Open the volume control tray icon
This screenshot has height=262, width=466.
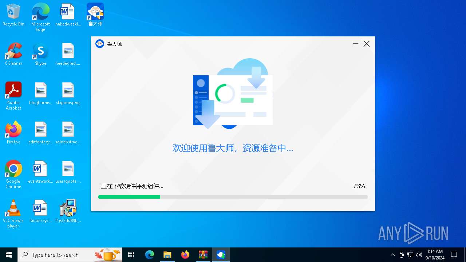[x=419, y=255]
